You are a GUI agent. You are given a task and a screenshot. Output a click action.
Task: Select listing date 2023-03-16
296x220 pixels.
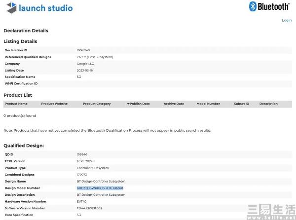(x=84, y=71)
